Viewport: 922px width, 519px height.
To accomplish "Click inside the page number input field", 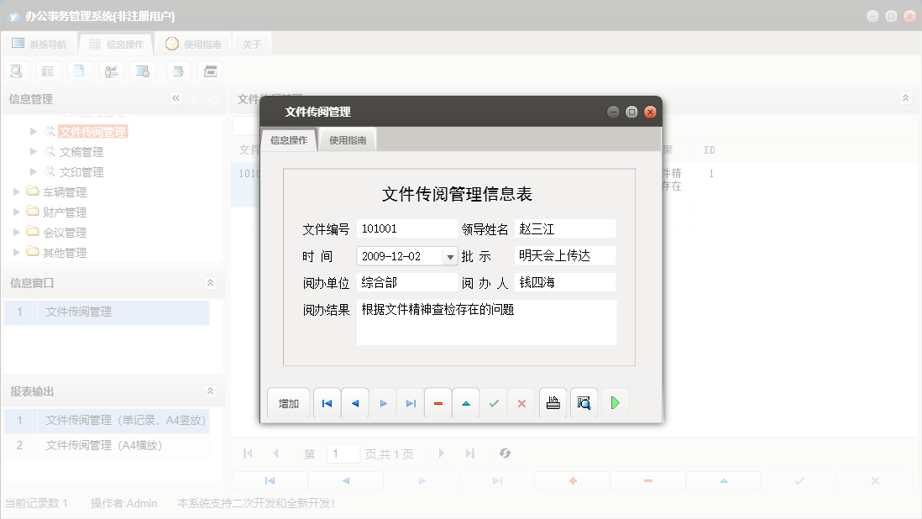I will tap(343, 453).
